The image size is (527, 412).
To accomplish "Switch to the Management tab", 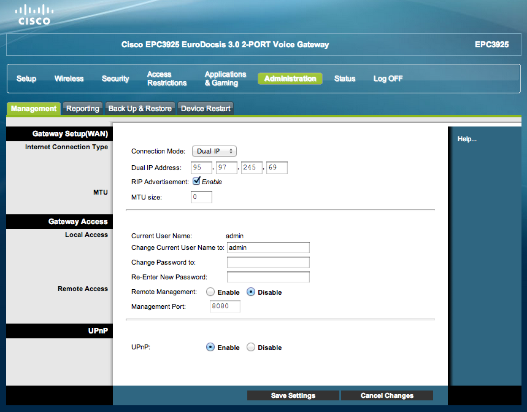I will (x=34, y=108).
